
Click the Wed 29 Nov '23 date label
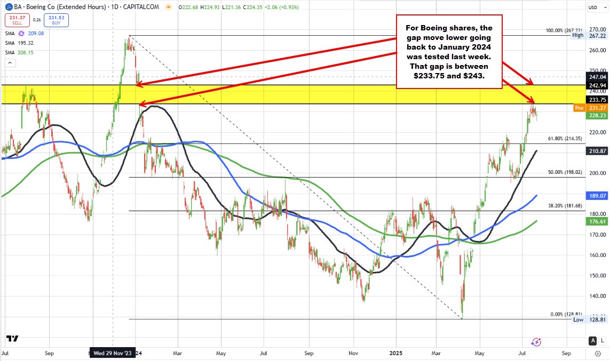coord(113,353)
